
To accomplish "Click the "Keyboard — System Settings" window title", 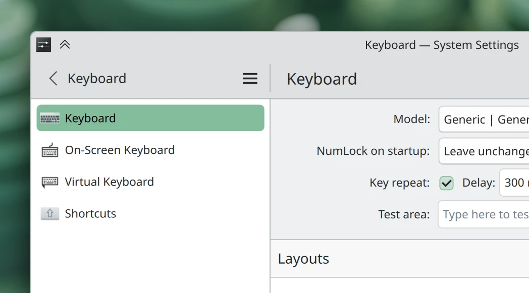I will pos(442,45).
